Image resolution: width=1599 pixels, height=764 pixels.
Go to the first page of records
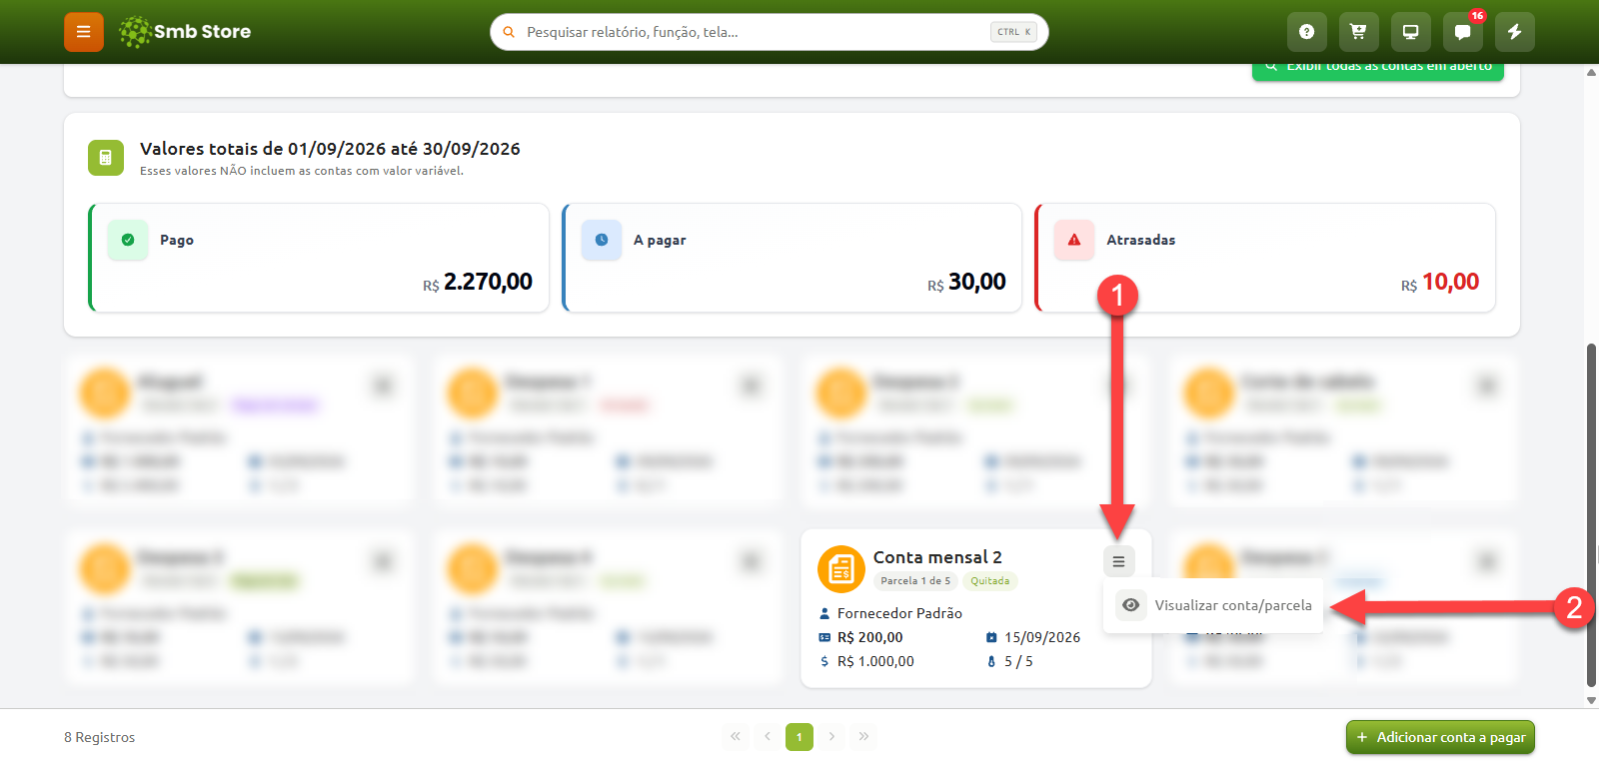coord(736,737)
